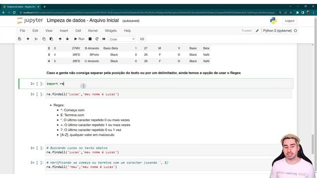Viewport: 317px width, 178px height.
Task: Click the '$: Termina com' line
Action: pos(72,115)
